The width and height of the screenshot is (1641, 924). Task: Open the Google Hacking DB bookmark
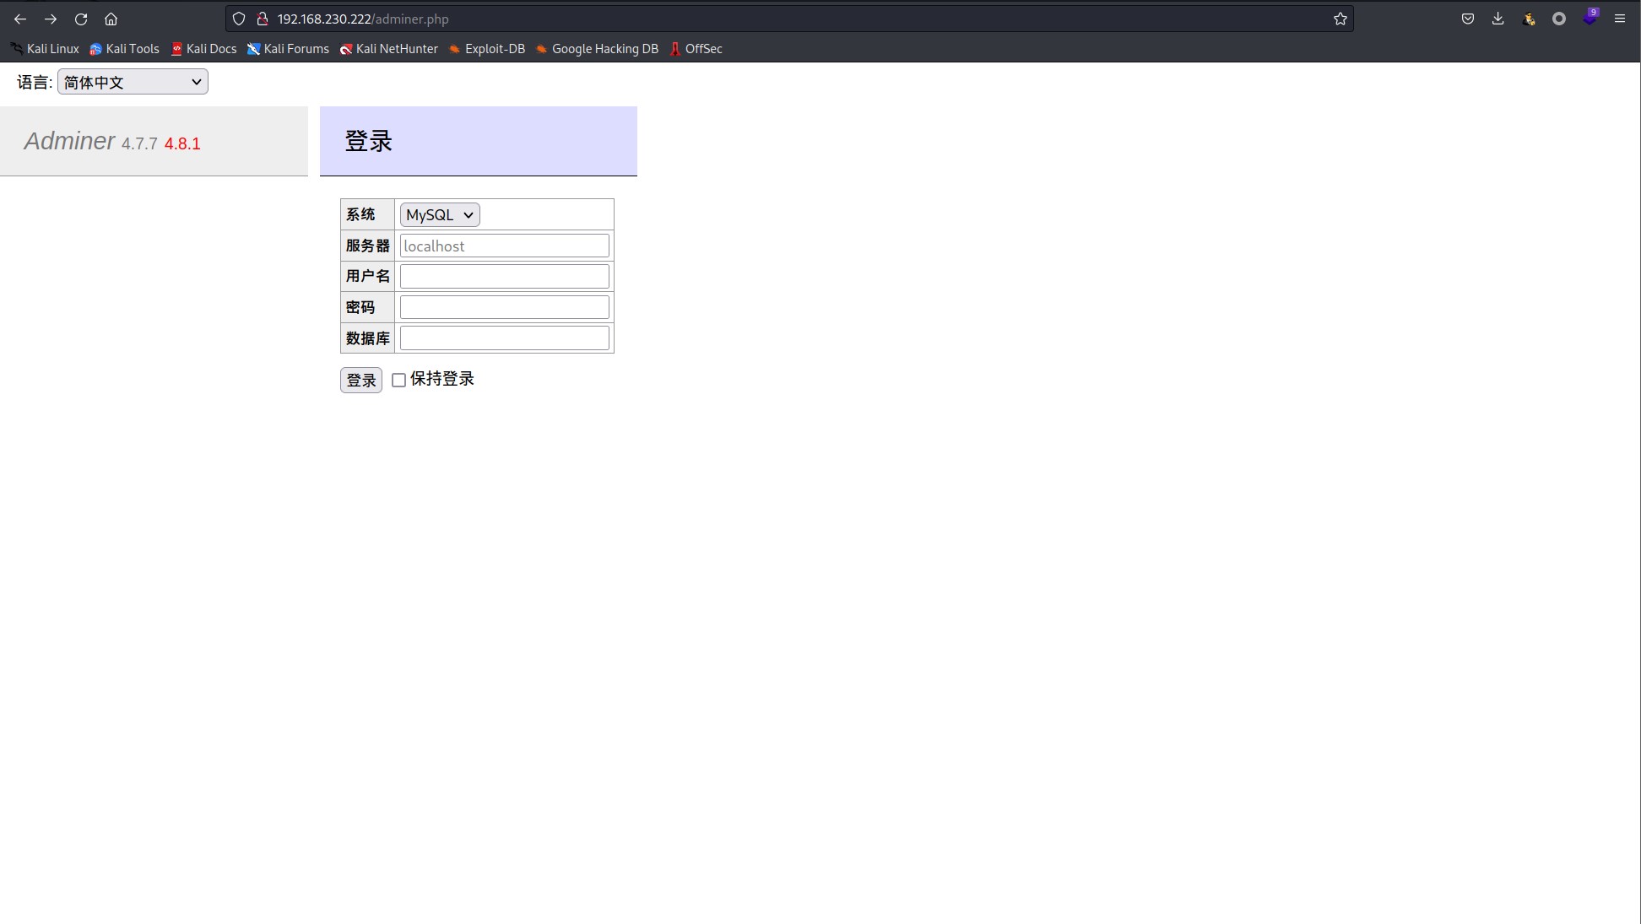point(597,49)
